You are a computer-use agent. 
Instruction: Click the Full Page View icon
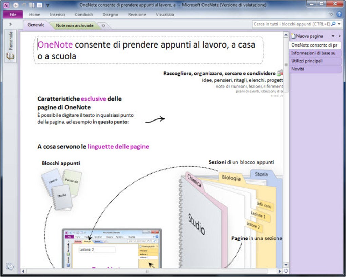click(x=39, y=5)
